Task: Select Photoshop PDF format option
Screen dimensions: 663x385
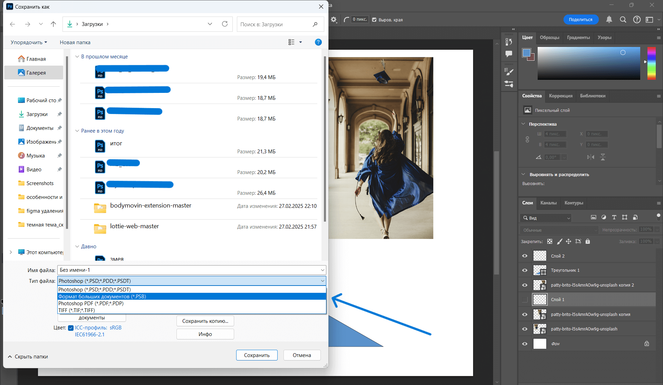Action: pyautogui.click(x=91, y=303)
